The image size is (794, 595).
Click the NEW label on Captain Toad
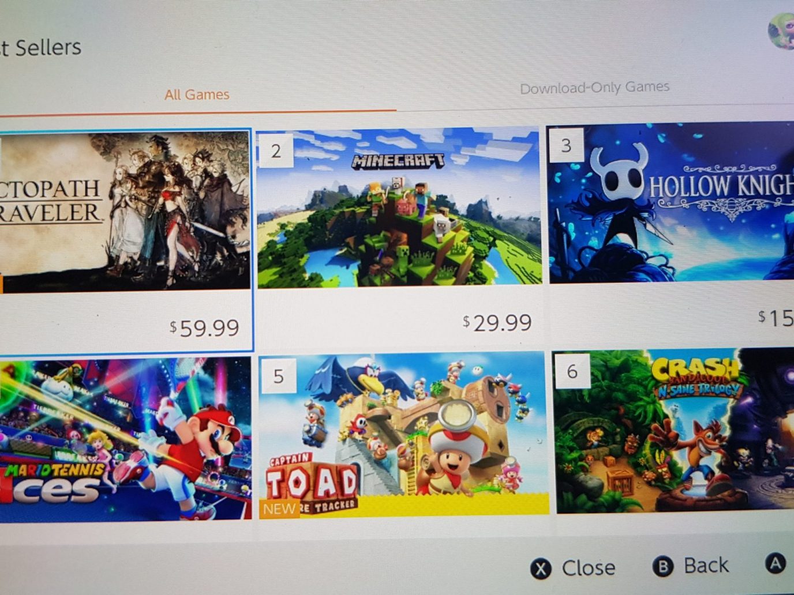pos(279,509)
